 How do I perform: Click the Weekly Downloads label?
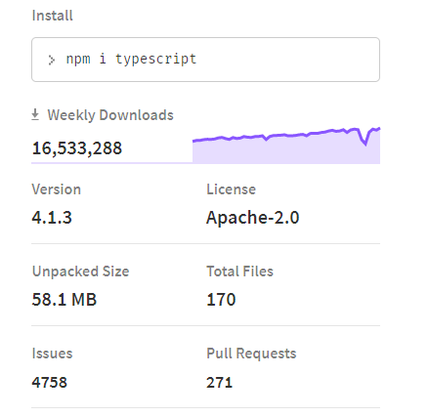(x=110, y=115)
